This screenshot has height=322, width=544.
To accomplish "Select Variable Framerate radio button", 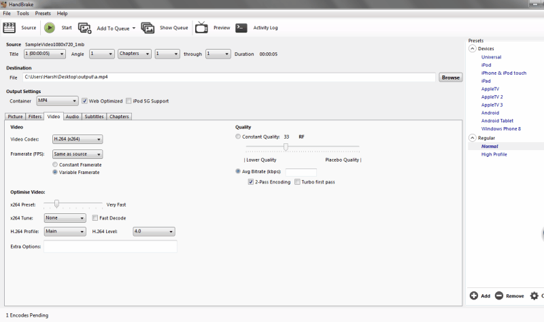I will coord(55,173).
